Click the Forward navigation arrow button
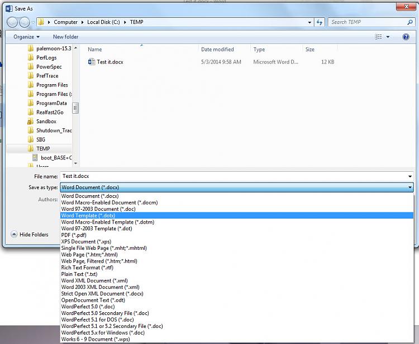Image resolution: width=419 pixels, height=344 pixels. 25,22
